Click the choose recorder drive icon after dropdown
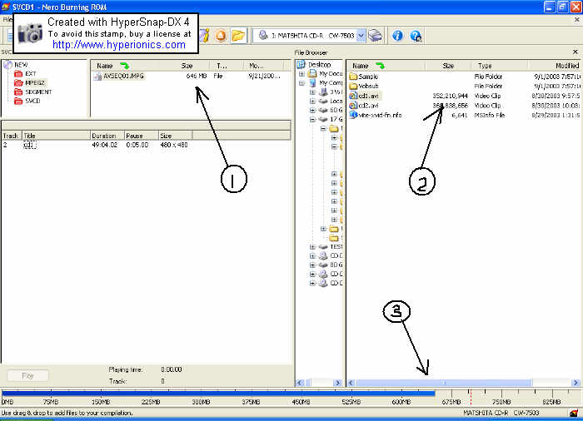Image resolution: width=583 pixels, height=421 pixels. pos(375,36)
